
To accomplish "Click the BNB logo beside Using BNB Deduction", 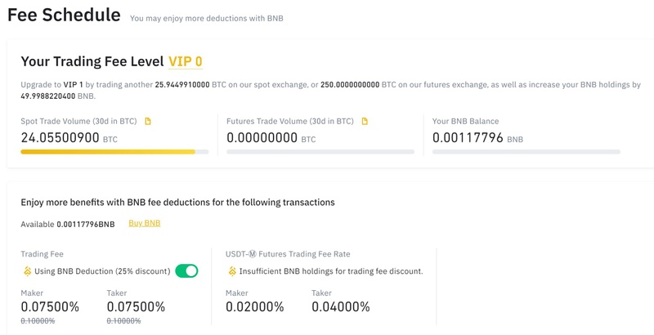I will [x=27, y=271].
